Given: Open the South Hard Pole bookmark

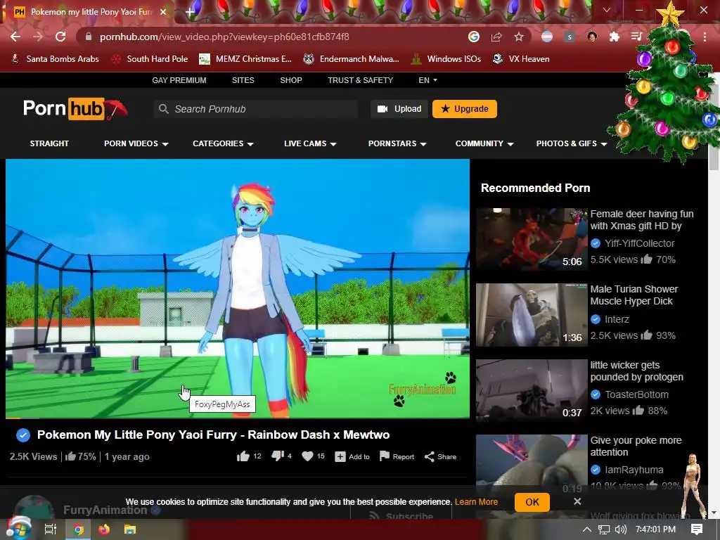Looking at the screenshot, I should (150, 59).
